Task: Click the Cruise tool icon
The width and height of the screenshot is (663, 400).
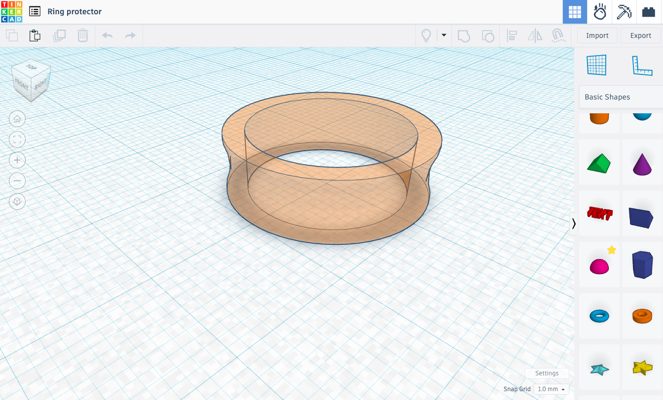Action: 558,35
